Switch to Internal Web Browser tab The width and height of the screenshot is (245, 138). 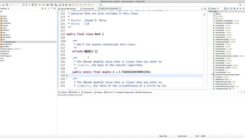[67, 9]
